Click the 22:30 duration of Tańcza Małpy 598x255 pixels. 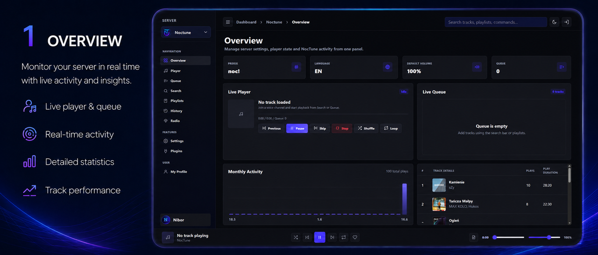547,205
